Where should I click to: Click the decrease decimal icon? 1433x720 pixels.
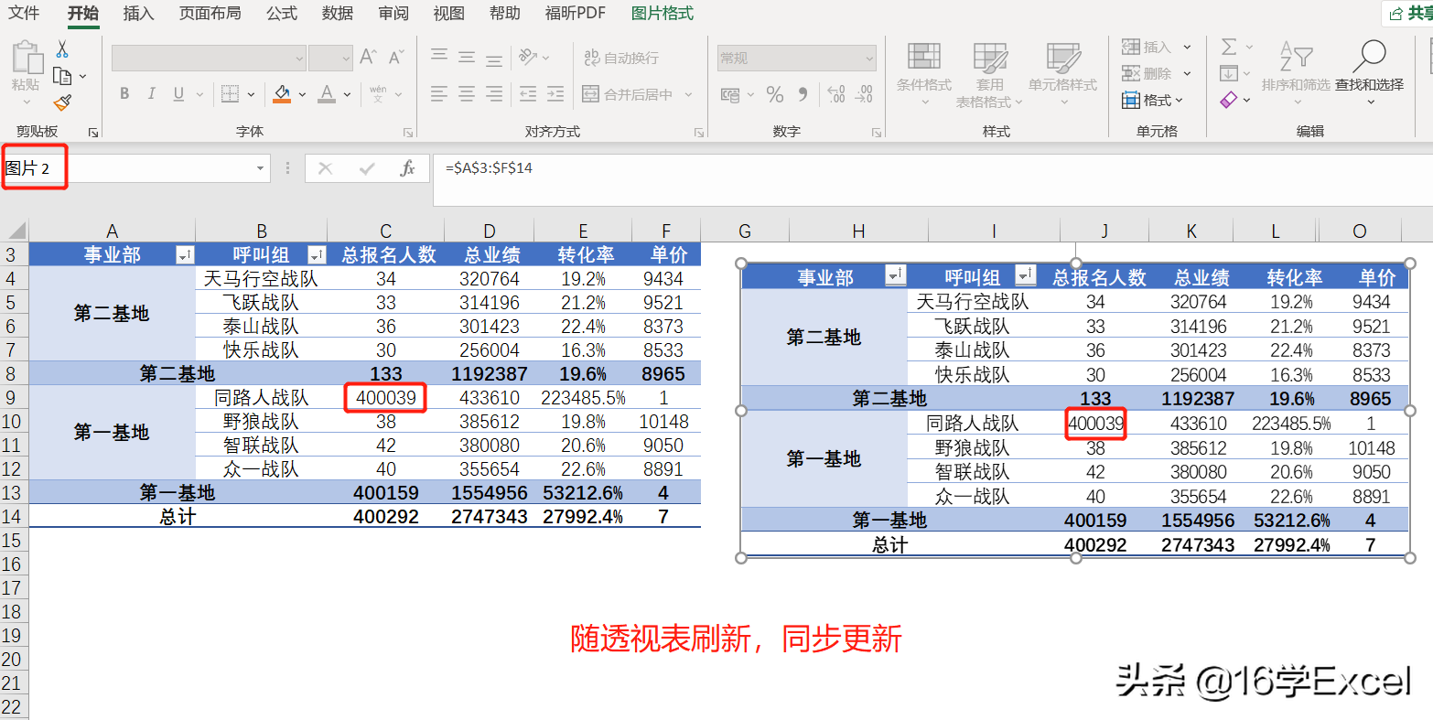coord(864,94)
